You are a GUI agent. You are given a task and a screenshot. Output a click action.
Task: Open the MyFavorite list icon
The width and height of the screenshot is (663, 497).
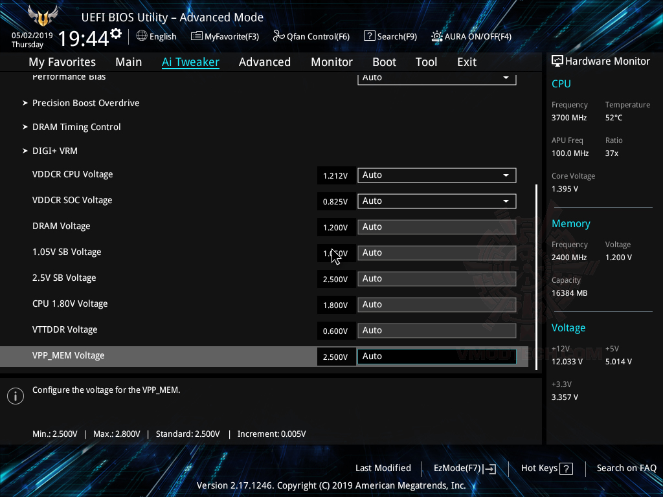click(x=197, y=36)
